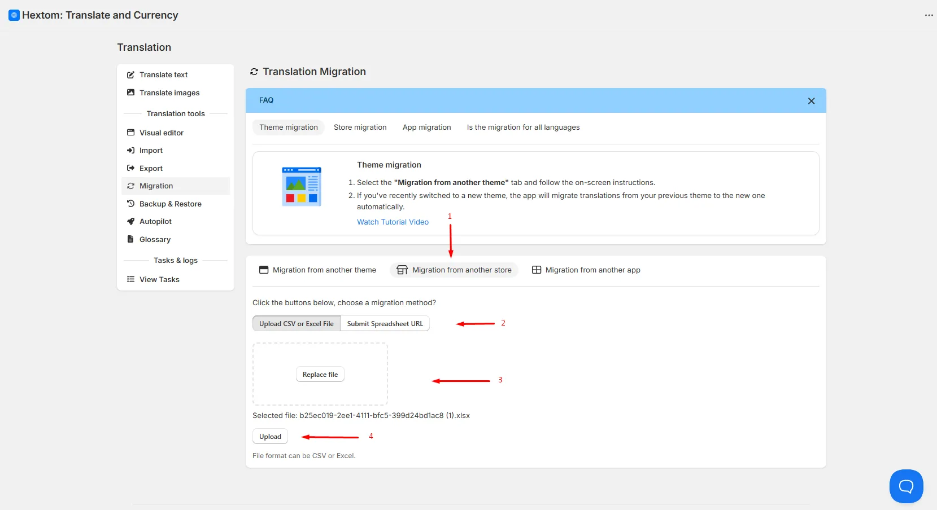Screen dimensions: 937x510
Task: Select Migration from another app tab
Action: tap(586, 270)
